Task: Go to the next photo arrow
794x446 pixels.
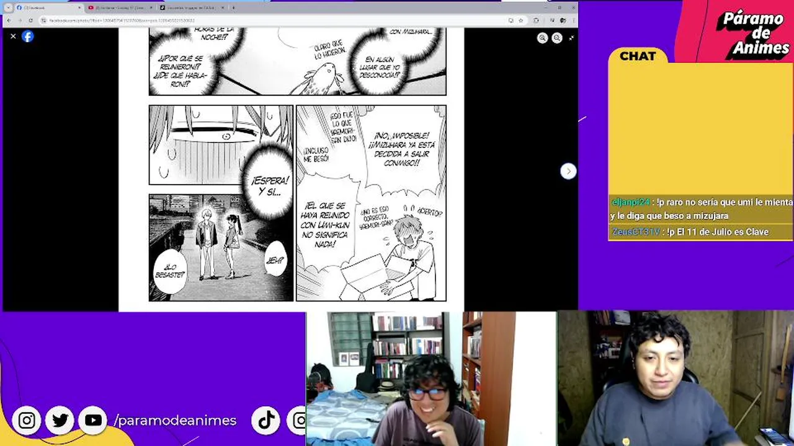Action: click(x=568, y=171)
